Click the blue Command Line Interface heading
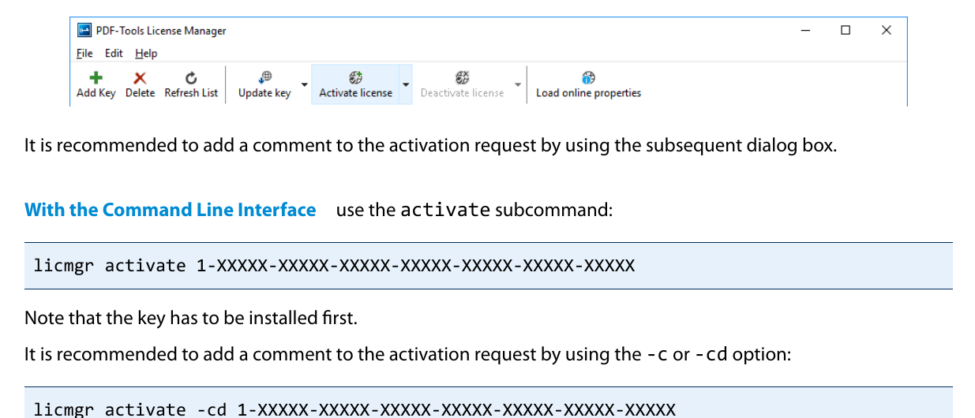Viewport: 975px width, 418px height. pos(171,210)
